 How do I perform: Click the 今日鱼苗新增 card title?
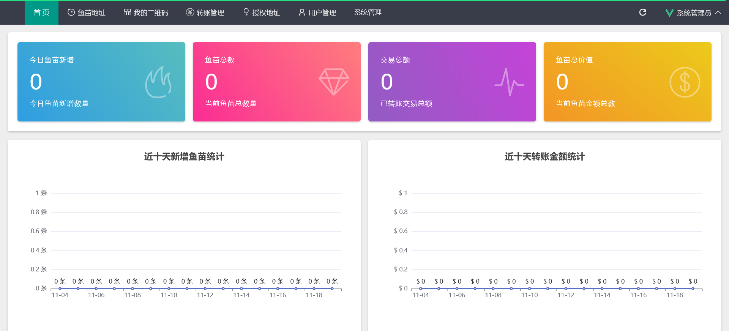(x=52, y=60)
